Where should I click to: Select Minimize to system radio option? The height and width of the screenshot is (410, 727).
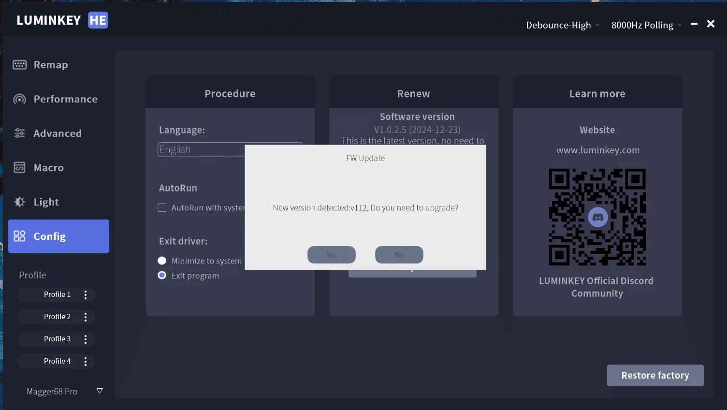point(162,261)
